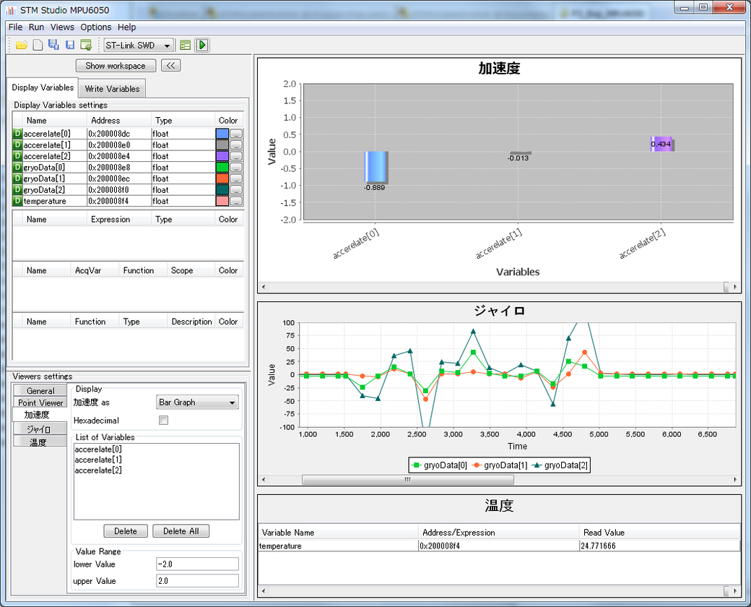Click the Delete All button
Screen dimensions: 751x607
tap(181, 531)
